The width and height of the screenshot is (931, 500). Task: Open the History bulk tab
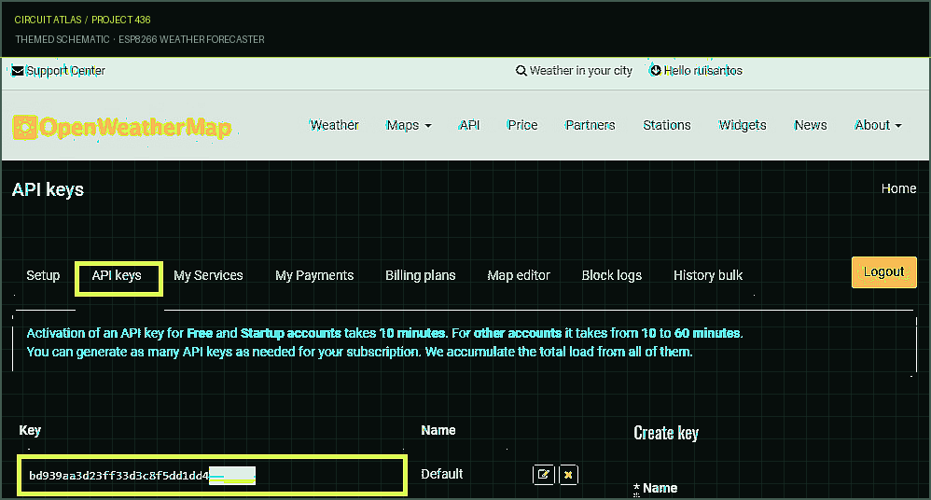pyautogui.click(x=708, y=275)
